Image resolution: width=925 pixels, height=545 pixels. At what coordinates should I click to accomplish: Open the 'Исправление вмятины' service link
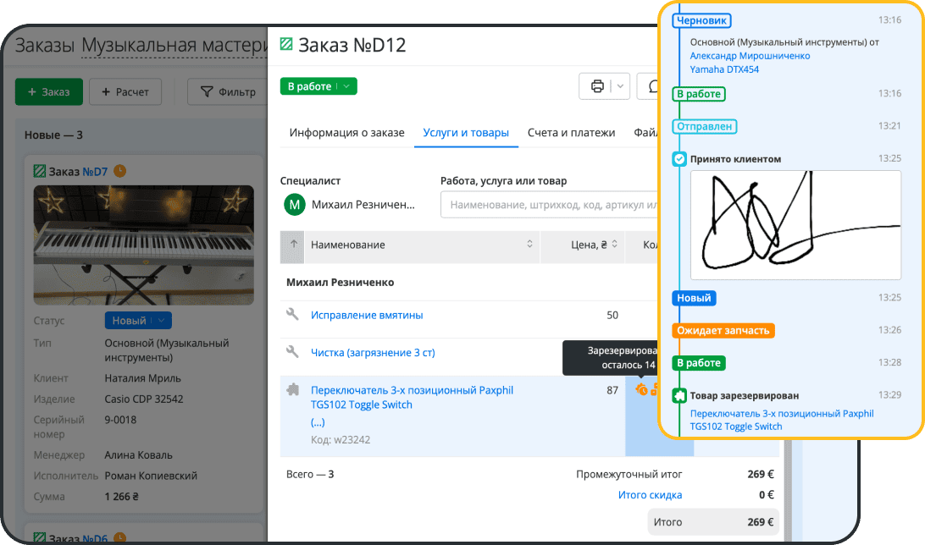pyautogui.click(x=367, y=316)
